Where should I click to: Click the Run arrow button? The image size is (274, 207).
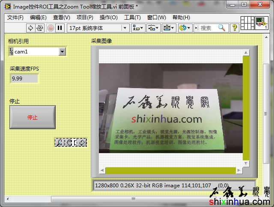(30, 28)
